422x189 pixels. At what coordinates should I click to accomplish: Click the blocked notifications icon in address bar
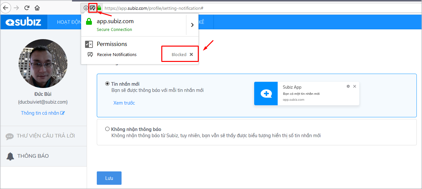(x=93, y=8)
